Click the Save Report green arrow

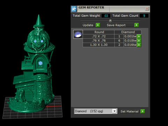pos(136,25)
